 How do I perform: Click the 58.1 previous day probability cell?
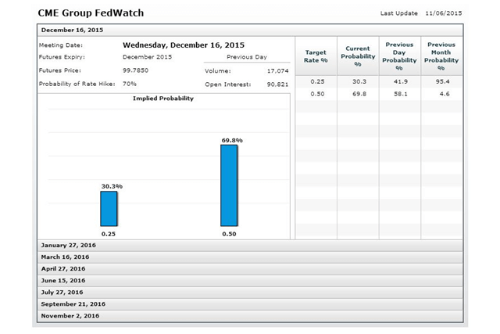pyautogui.click(x=401, y=94)
